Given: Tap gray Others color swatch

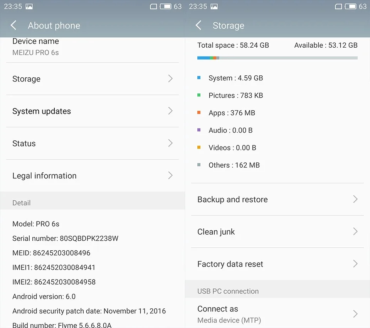Looking at the screenshot, I should pyautogui.click(x=199, y=165).
